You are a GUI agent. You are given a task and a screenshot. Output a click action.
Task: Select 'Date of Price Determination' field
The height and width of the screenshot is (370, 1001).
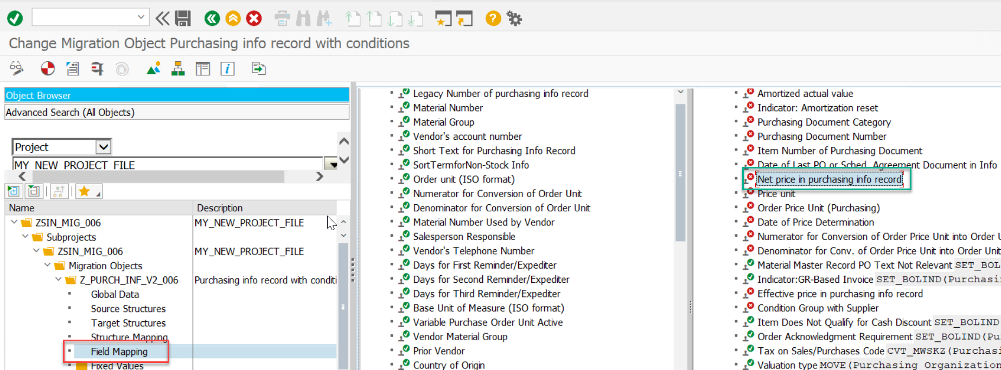click(815, 222)
